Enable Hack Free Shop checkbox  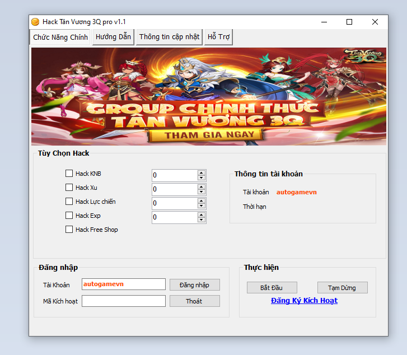click(69, 230)
